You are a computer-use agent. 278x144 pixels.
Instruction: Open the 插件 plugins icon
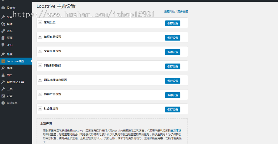point(3,68)
